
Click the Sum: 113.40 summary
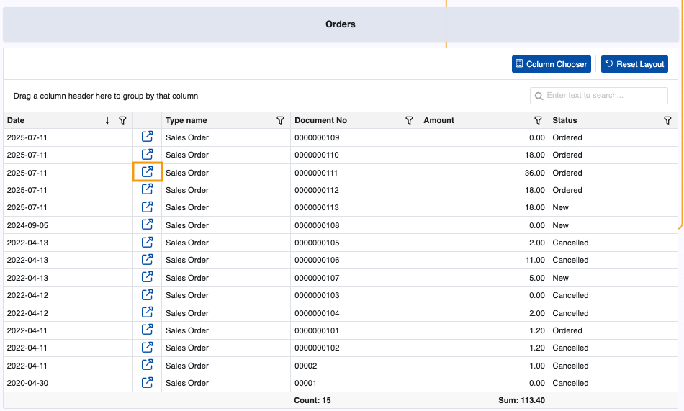[522, 400]
